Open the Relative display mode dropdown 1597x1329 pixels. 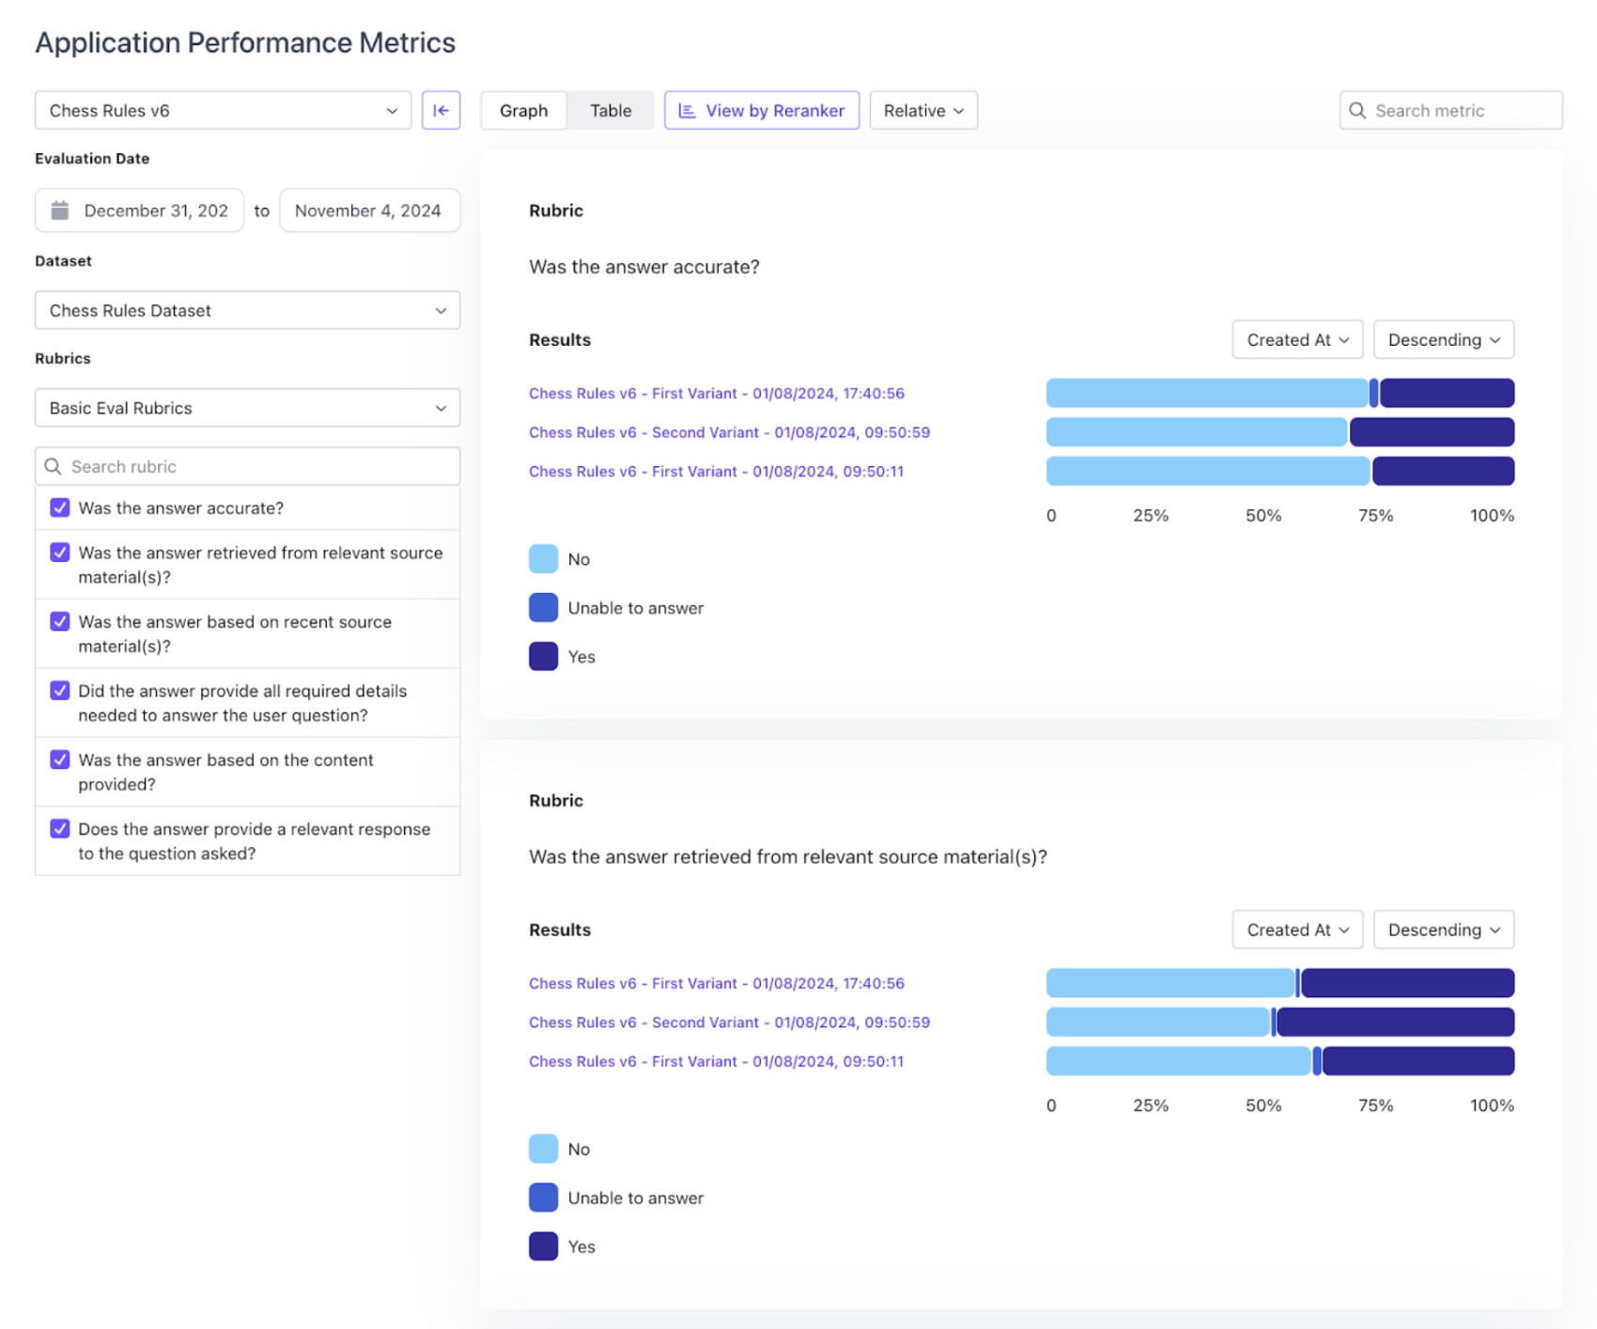pyautogui.click(x=923, y=110)
